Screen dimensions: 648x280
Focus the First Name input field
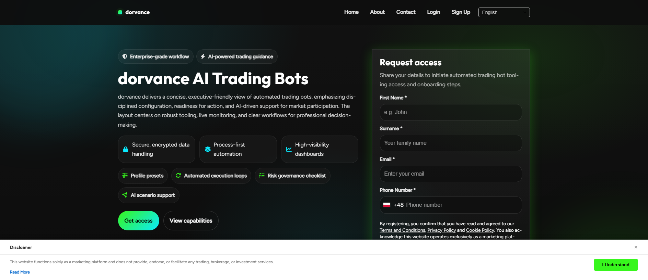[x=451, y=112]
